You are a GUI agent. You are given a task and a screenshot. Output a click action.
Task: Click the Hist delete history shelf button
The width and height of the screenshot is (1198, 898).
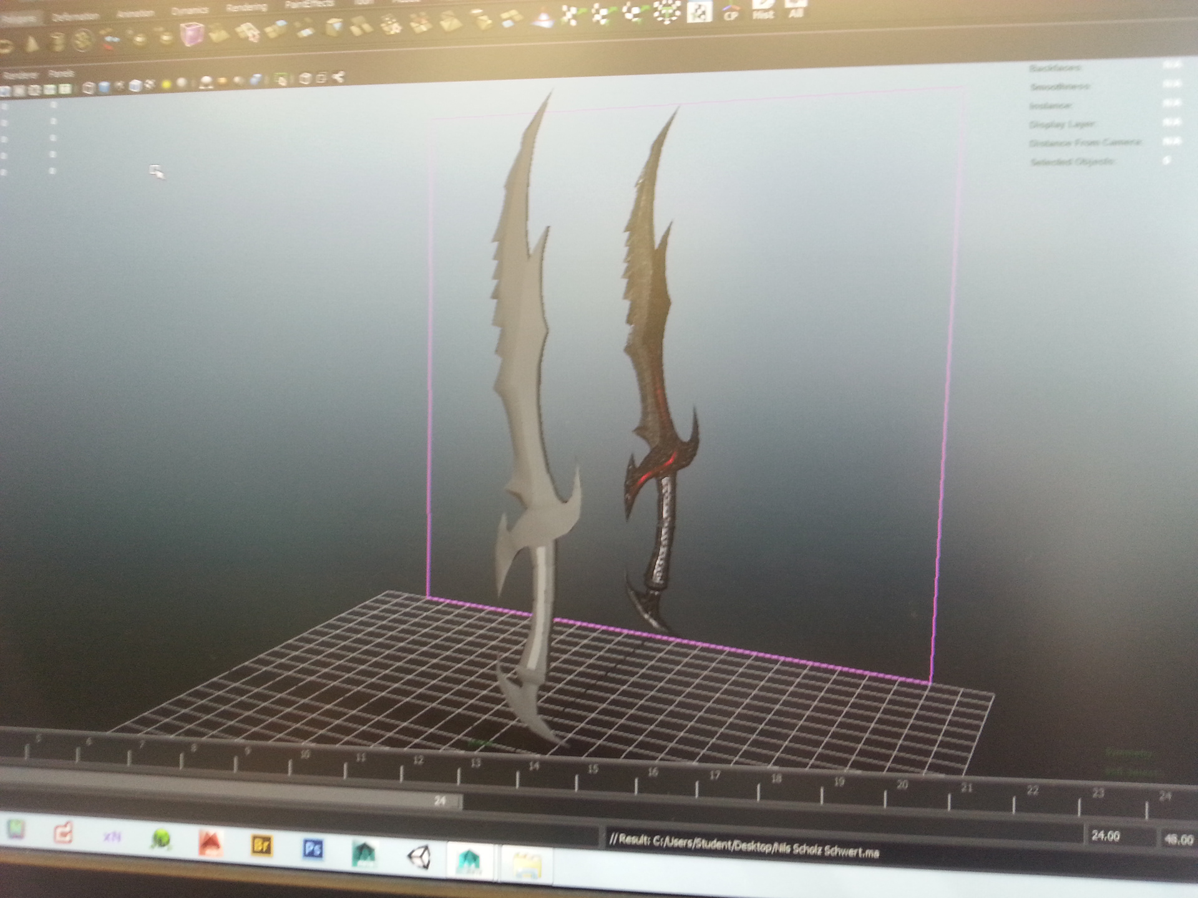pos(762,11)
